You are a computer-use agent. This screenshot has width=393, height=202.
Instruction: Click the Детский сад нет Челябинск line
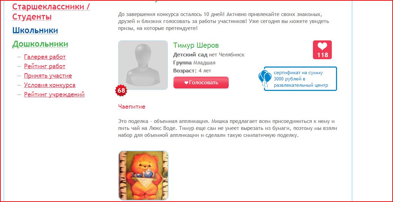click(x=209, y=55)
